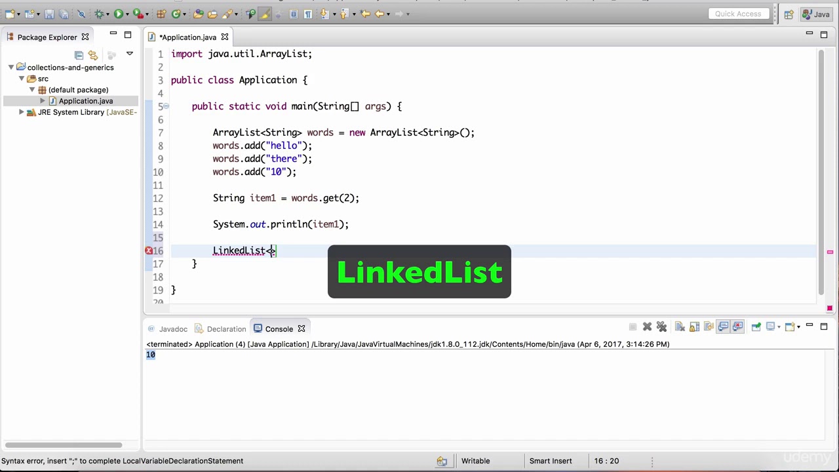Click Pin Console icon
Viewport: 839px width, 472px height.
(x=756, y=327)
